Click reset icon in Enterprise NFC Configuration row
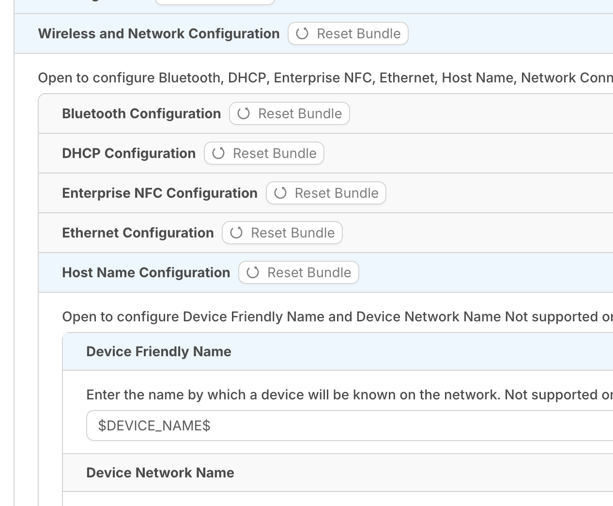613x506 pixels. (x=280, y=193)
